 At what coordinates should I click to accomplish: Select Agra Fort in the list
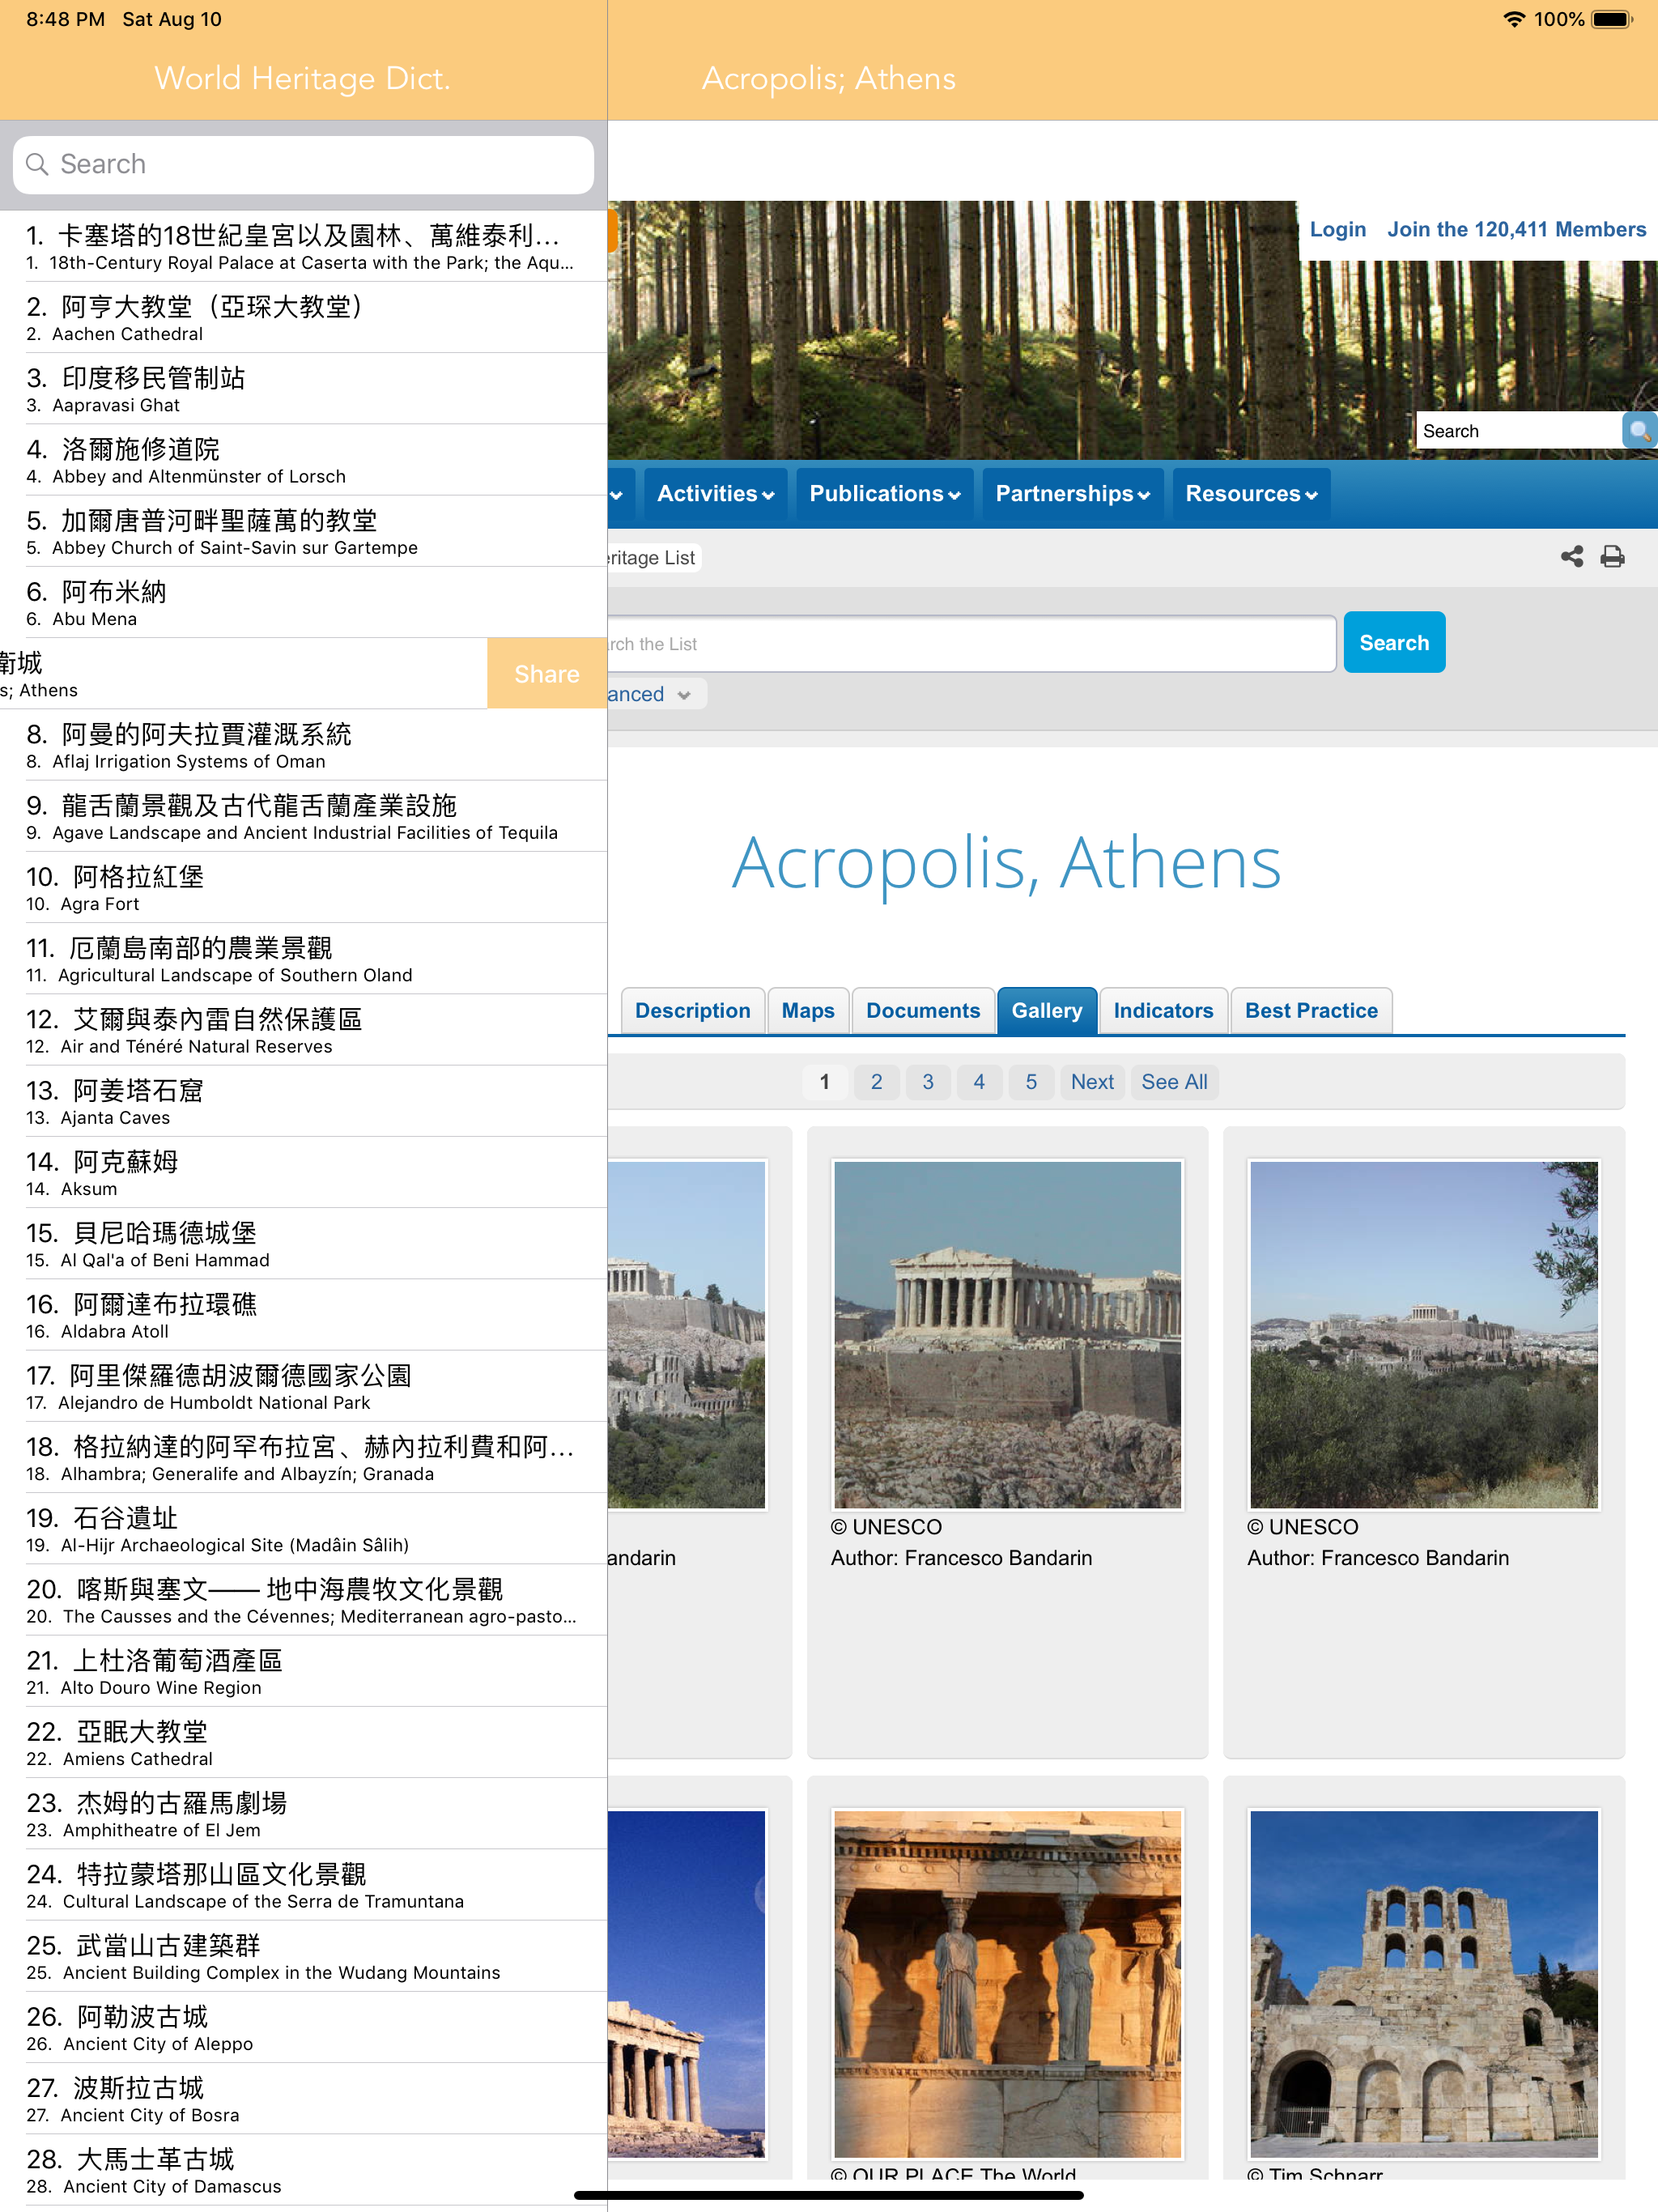(303, 888)
